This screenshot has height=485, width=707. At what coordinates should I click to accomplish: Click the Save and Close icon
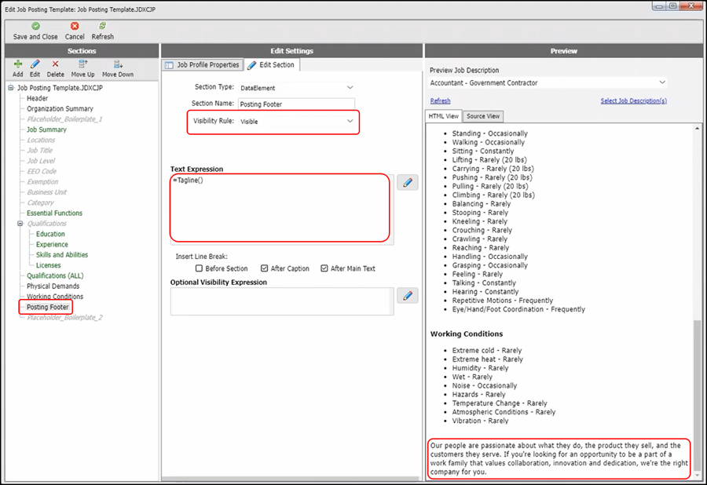point(35,26)
